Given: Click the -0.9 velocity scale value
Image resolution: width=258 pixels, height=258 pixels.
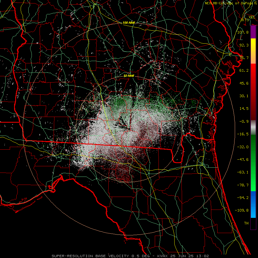Looking at the screenshot, I should (244, 122).
